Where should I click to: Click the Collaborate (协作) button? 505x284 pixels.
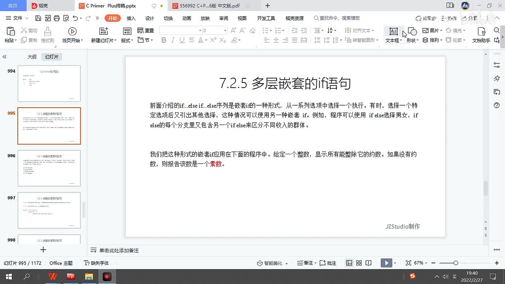(x=449, y=18)
